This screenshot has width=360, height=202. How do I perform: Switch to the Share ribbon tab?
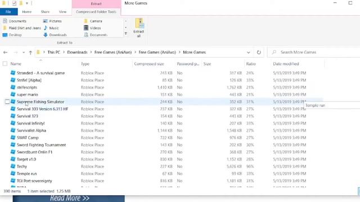[45, 12]
